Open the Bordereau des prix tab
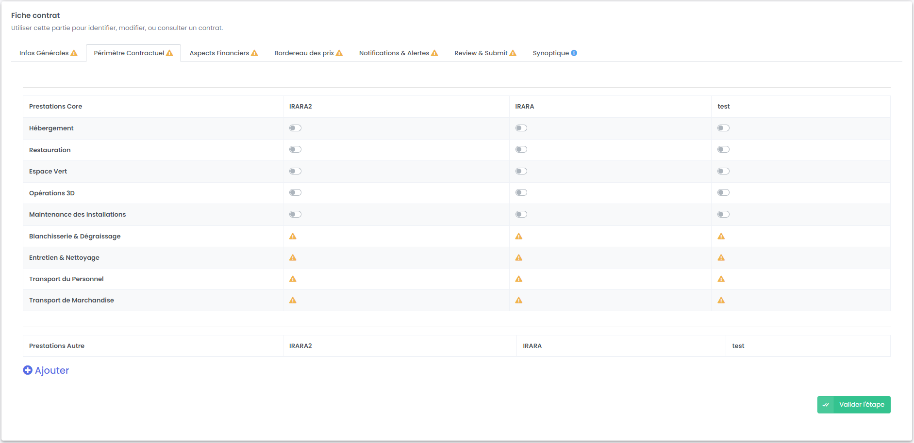Viewport: 914px width, 443px height. 308,53
